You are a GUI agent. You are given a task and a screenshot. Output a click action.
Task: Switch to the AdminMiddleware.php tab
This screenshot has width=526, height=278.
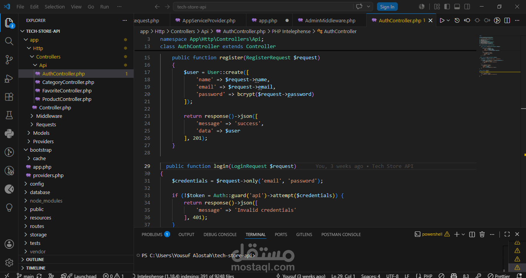(330, 20)
